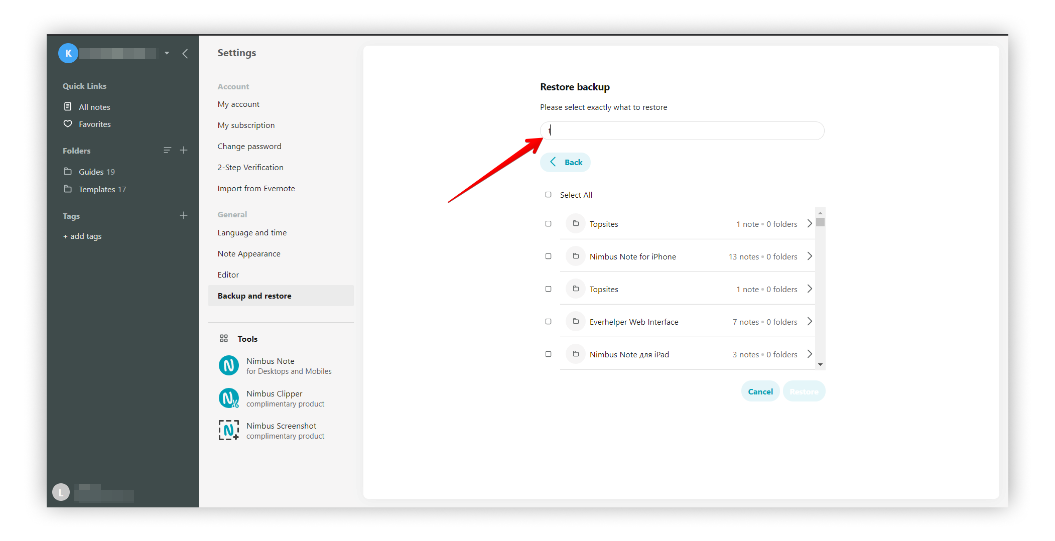Screen dimensions: 1055x541
Task: Expand the first Topsites folder chevron
Action: pos(810,224)
